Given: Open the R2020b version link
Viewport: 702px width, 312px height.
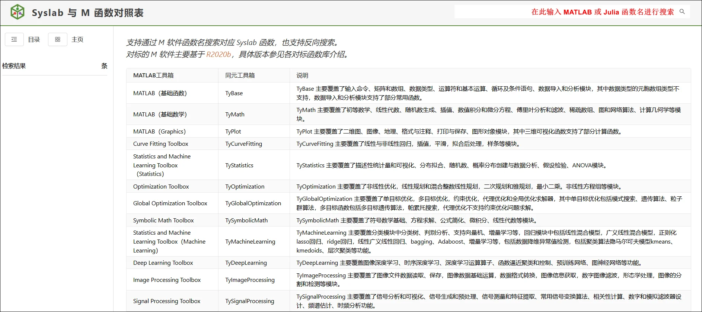Looking at the screenshot, I should [x=218, y=54].
